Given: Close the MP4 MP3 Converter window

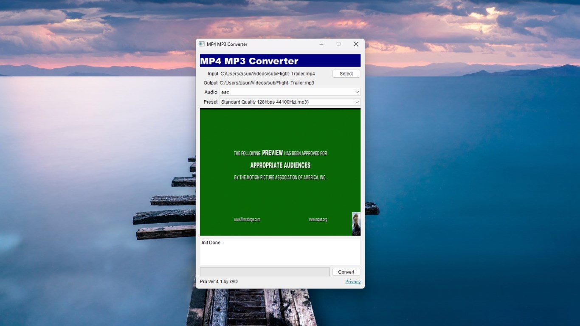Looking at the screenshot, I should coord(356,44).
